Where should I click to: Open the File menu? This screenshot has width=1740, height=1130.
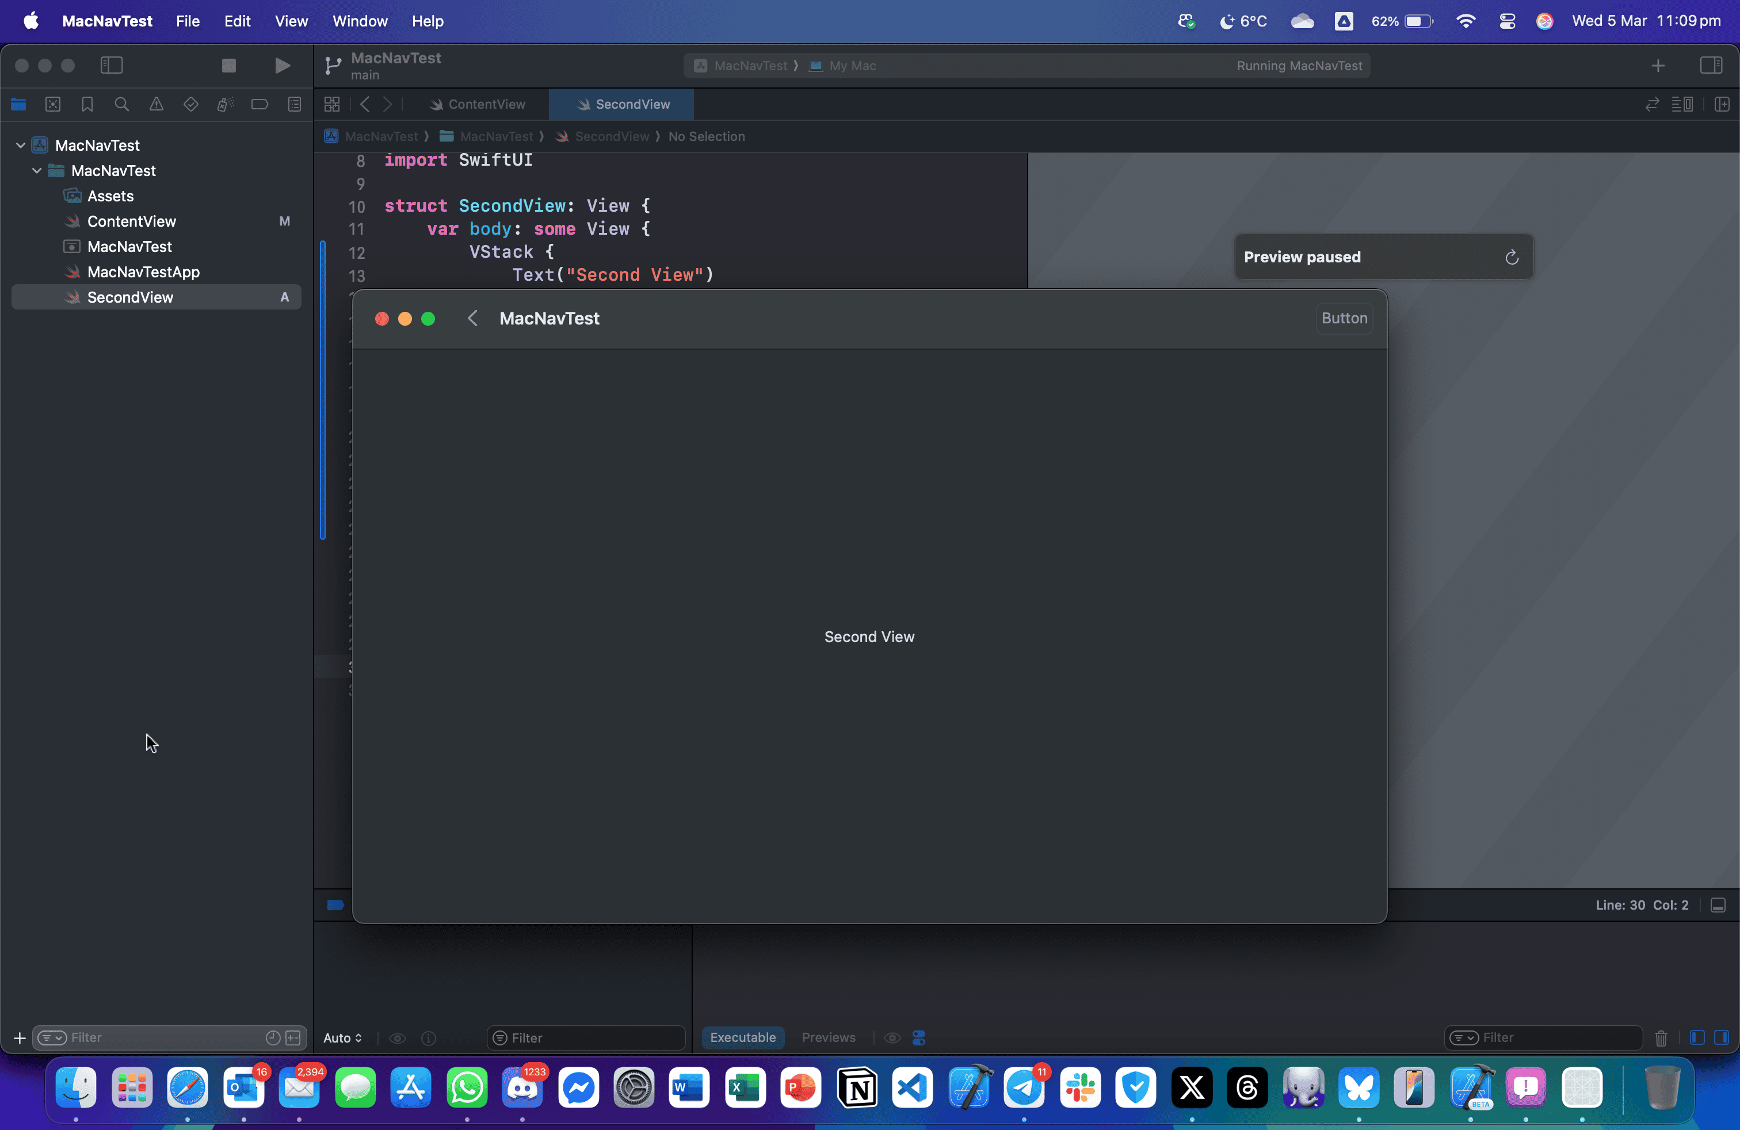point(188,21)
